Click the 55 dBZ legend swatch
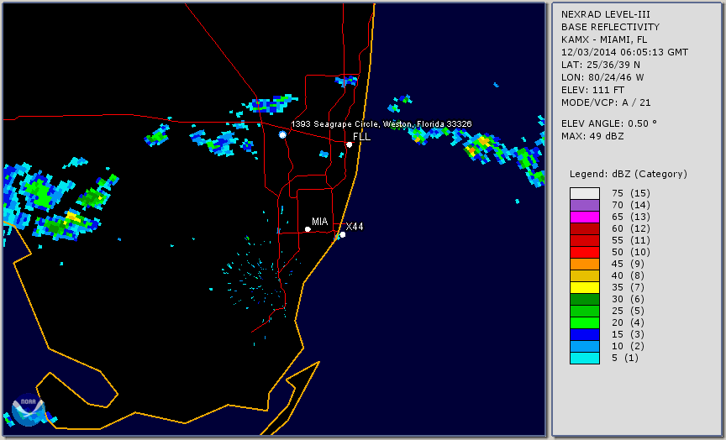 pyautogui.click(x=585, y=241)
